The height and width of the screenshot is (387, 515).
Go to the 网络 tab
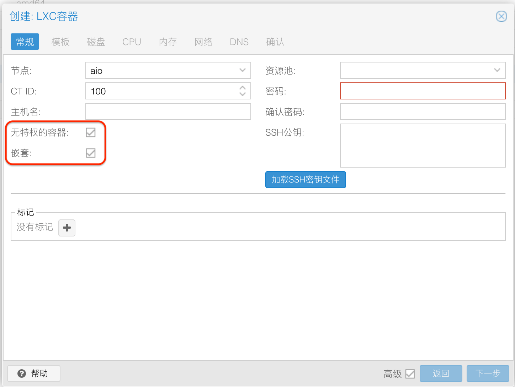tap(203, 42)
